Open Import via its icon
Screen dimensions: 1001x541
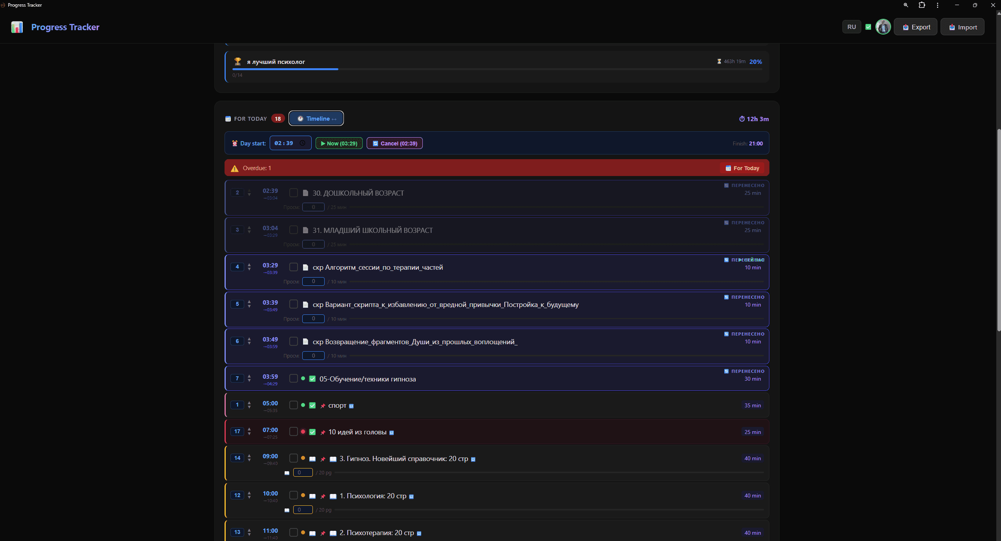tap(952, 27)
